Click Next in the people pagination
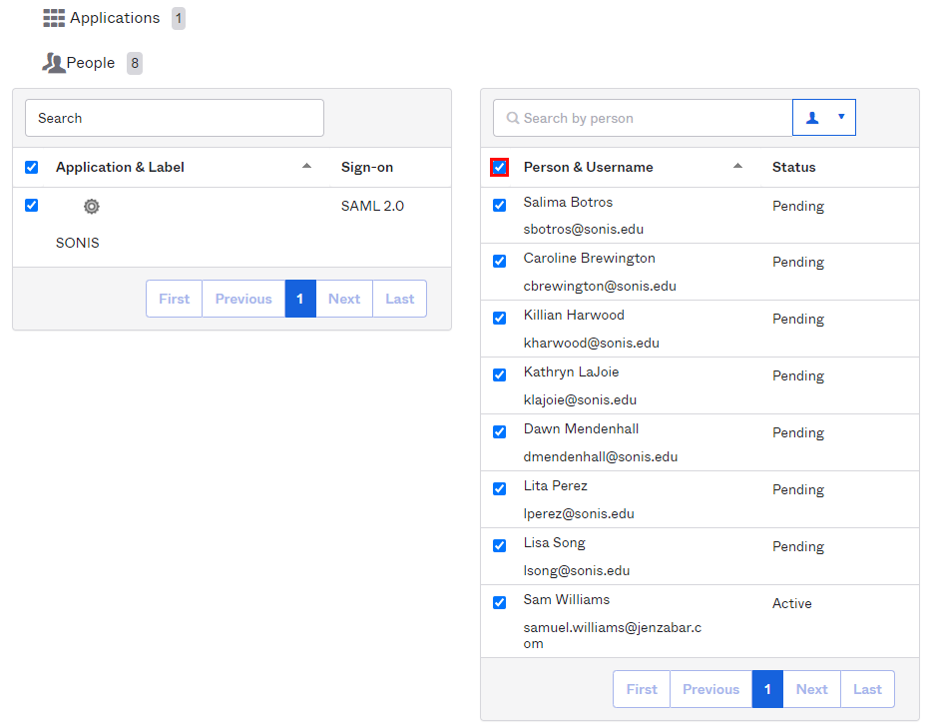This screenshot has height=728, width=934. [x=811, y=689]
